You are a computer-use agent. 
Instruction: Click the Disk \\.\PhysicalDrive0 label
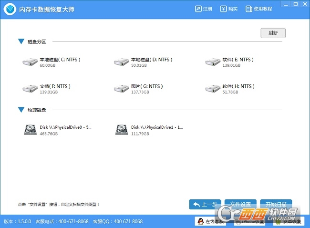click(x=65, y=127)
